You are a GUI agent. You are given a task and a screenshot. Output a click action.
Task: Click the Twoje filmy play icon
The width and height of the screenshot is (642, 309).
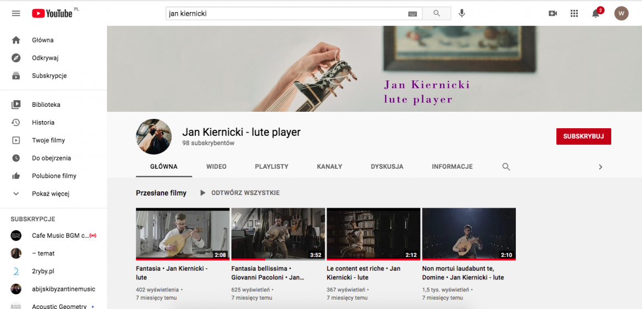tap(16, 140)
